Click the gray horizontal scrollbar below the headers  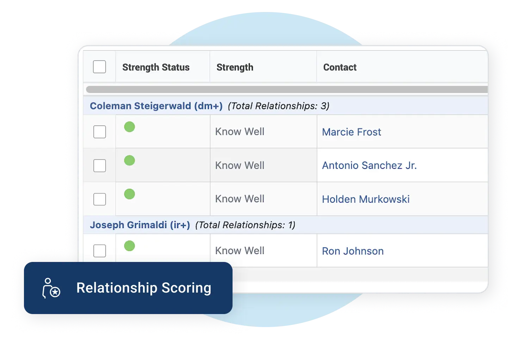pyautogui.click(x=287, y=89)
